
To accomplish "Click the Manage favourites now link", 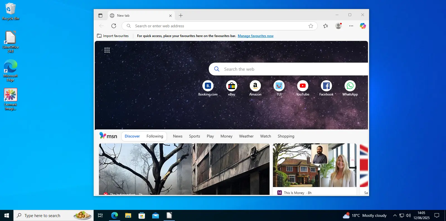I will click(255, 36).
